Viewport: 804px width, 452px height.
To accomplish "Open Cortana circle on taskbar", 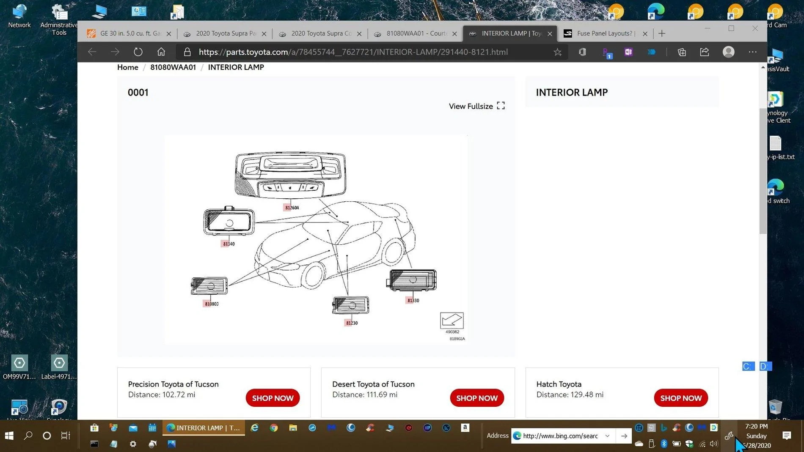I will tap(47, 436).
